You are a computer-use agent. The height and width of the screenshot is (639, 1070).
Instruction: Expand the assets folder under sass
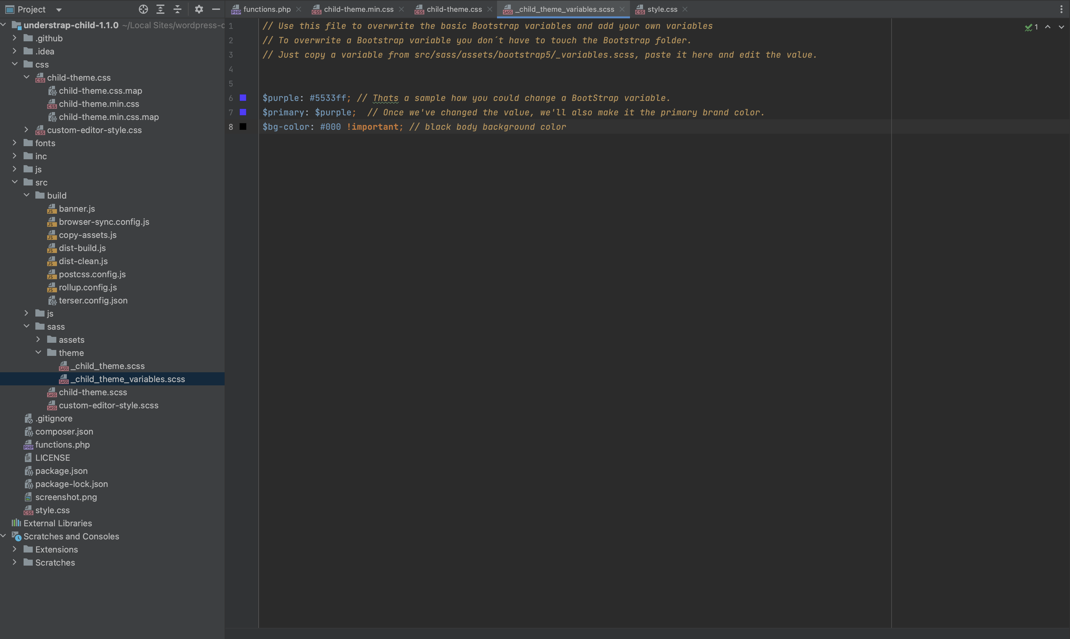click(38, 339)
